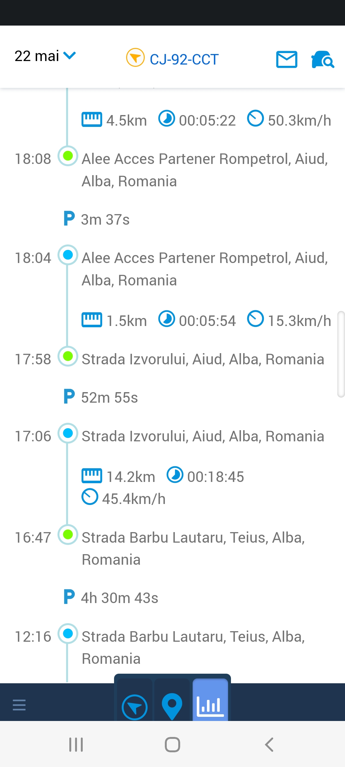The image size is (345, 767).
Task: Open the 17:58 Strada Izvorului address
Action: pyautogui.click(x=203, y=359)
